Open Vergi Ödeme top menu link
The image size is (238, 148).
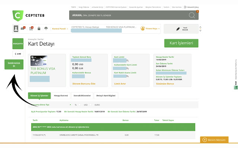84,7
